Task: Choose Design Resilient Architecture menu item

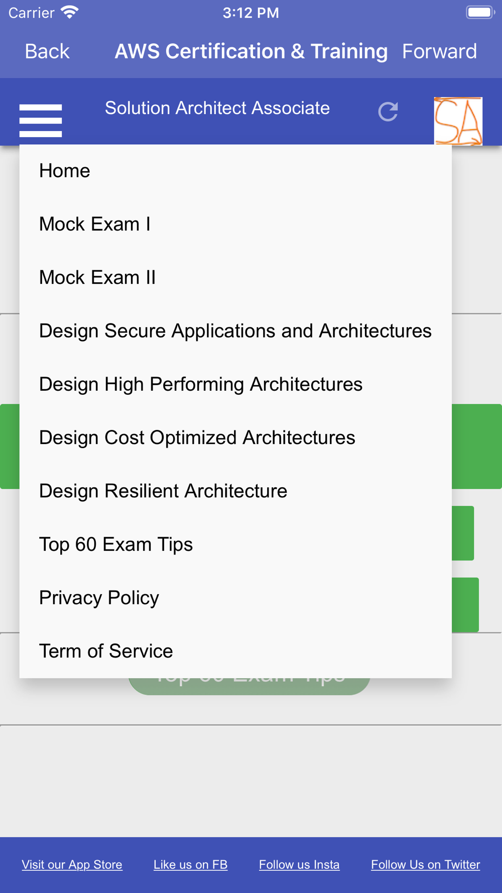Action: click(163, 491)
